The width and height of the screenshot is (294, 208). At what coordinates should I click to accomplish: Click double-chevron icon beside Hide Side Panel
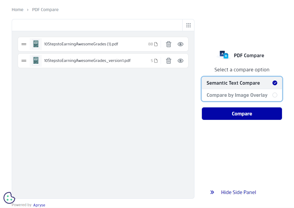pyautogui.click(x=212, y=192)
